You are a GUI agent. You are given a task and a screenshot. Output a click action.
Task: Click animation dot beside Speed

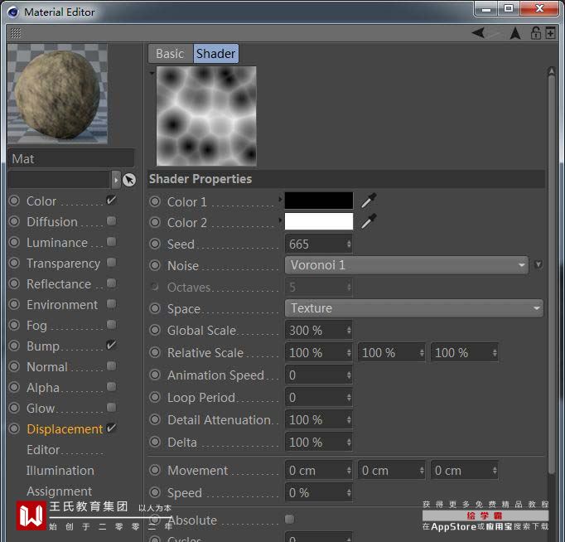155,492
